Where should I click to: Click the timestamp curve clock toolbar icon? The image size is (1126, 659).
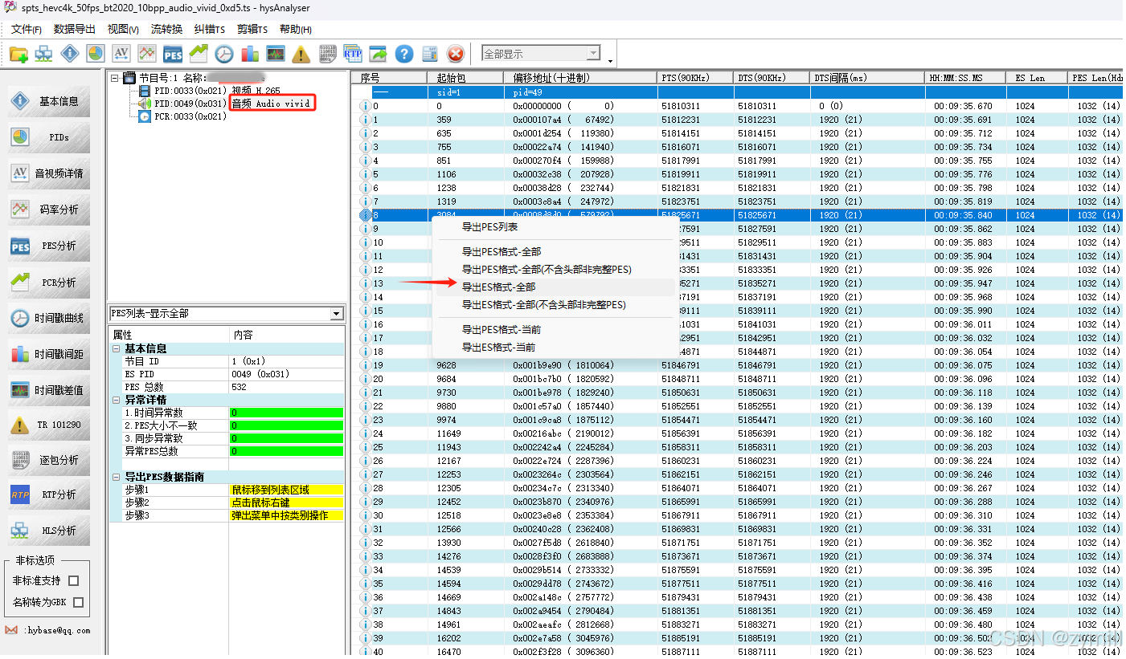tap(224, 54)
